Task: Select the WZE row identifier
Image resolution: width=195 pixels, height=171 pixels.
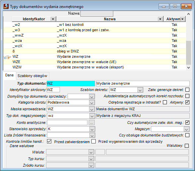Action: point(16,62)
